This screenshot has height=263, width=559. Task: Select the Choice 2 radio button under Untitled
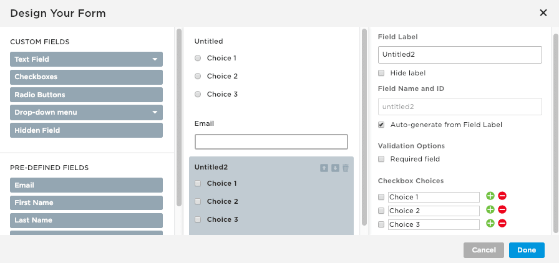(x=198, y=76)
